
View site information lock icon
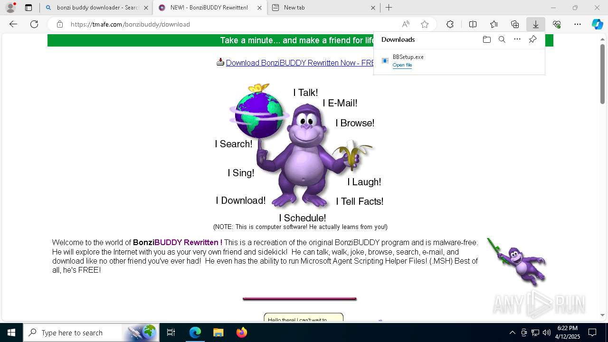coord(60,24)
